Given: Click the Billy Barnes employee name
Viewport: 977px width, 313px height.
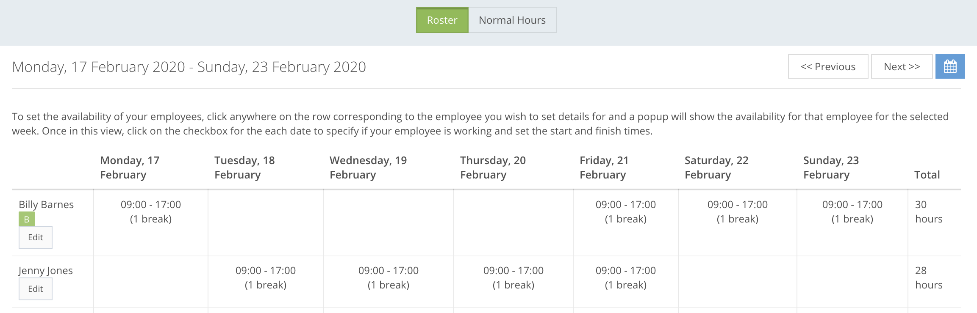Looking at the screenshot, I should coord(47,204).
